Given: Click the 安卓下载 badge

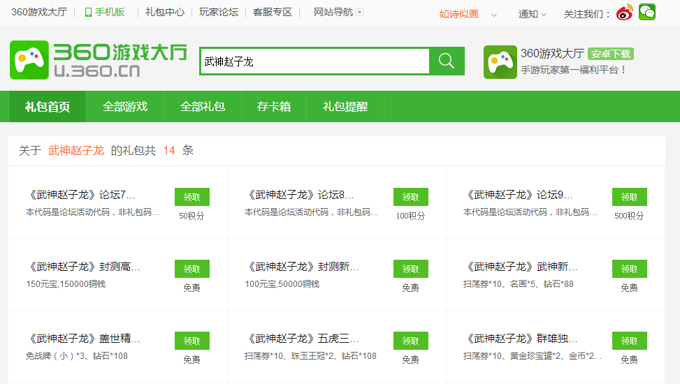Looking at the screenshot, I should [x=611, y=54].
